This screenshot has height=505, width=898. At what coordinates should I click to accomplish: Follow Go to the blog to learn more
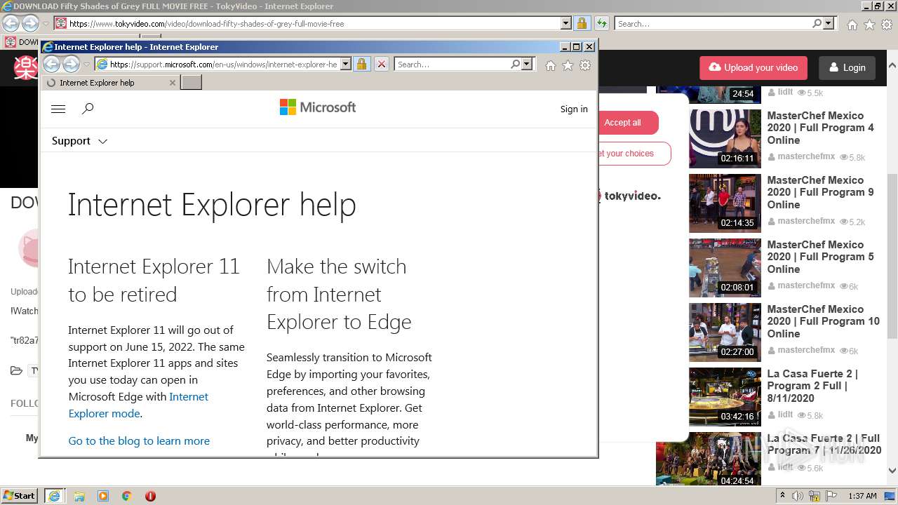point(139,441)
